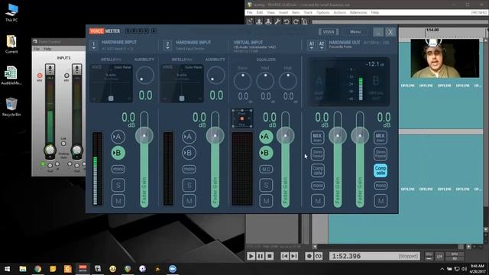Toggle repeat loop in REAPER's transport

tap(319, 256)
